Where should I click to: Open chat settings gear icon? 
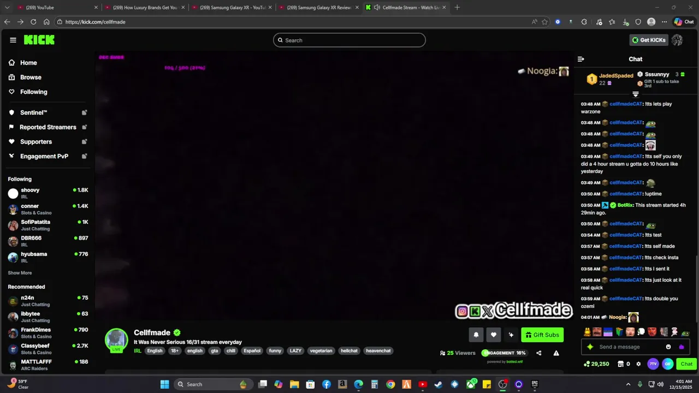coord(638,364)
